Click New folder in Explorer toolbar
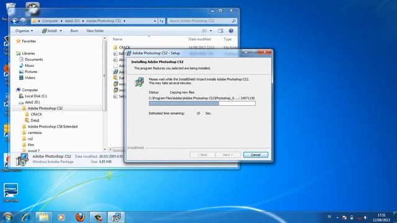The image size is (397, 223). [x=95, y=31]
